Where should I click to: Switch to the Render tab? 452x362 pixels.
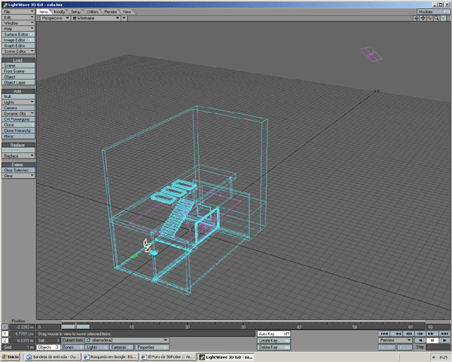point(111,12)
